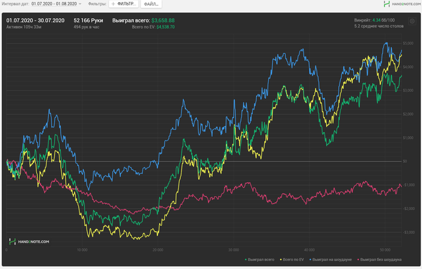The height and width of the screenshot is (269, 422).
Task: Click the Интервал дат: label
Action: click(x=15, y=4)
